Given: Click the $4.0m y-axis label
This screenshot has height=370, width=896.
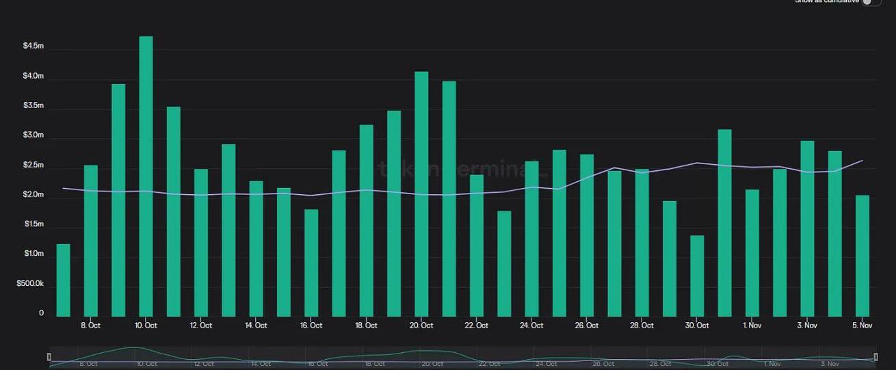Looking at the screenshot, I should (34, 76).
